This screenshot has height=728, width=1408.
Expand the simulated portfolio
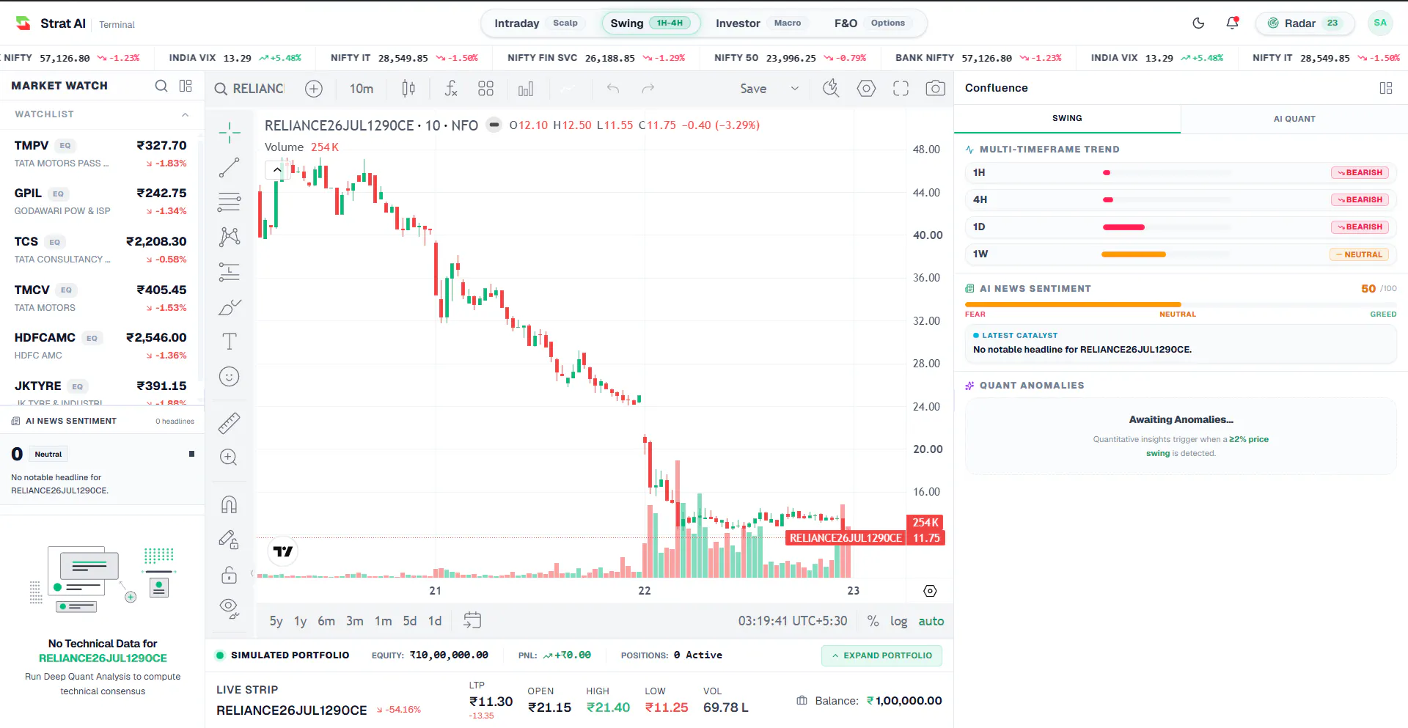882,655
